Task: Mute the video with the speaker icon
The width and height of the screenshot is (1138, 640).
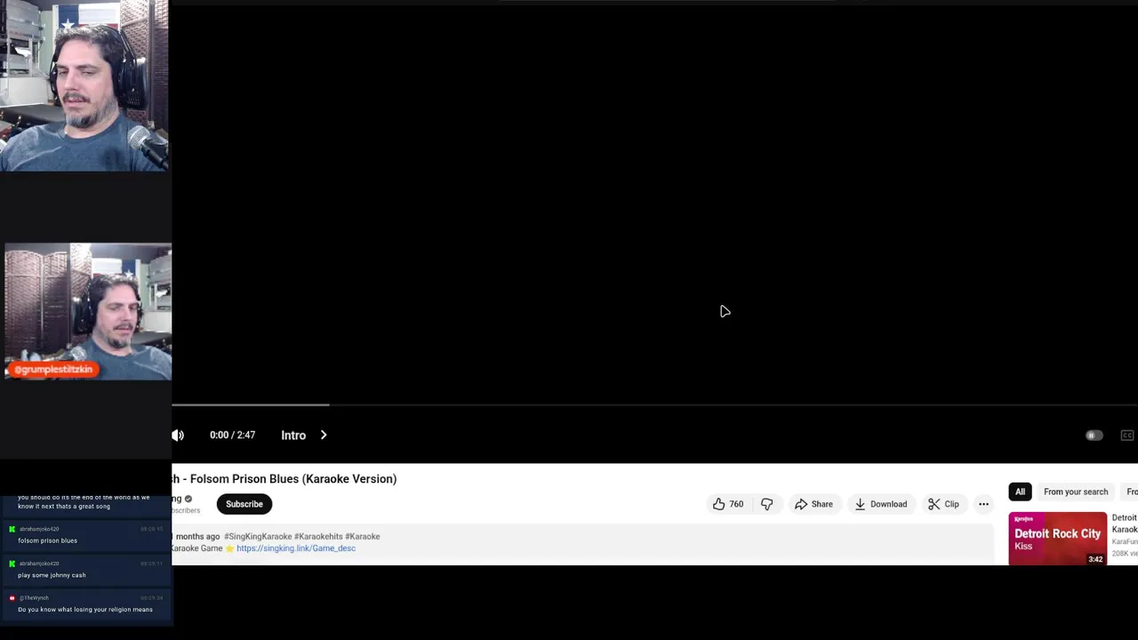Action: (178, 435)
